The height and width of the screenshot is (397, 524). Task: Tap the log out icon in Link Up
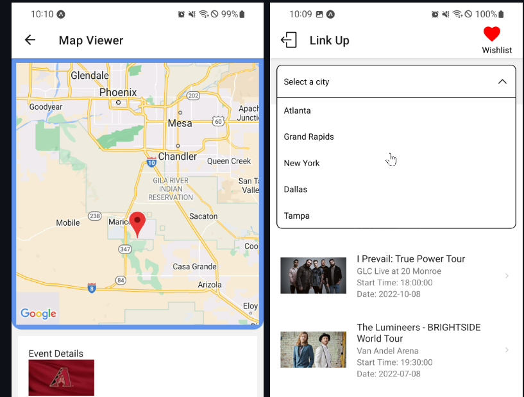click(x=289, y=40)
